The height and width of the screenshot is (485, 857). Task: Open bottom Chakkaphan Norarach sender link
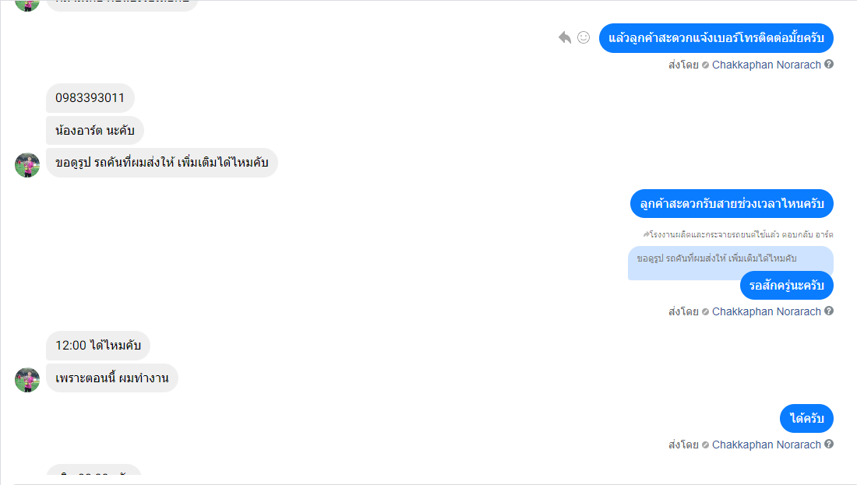point(767,445)
